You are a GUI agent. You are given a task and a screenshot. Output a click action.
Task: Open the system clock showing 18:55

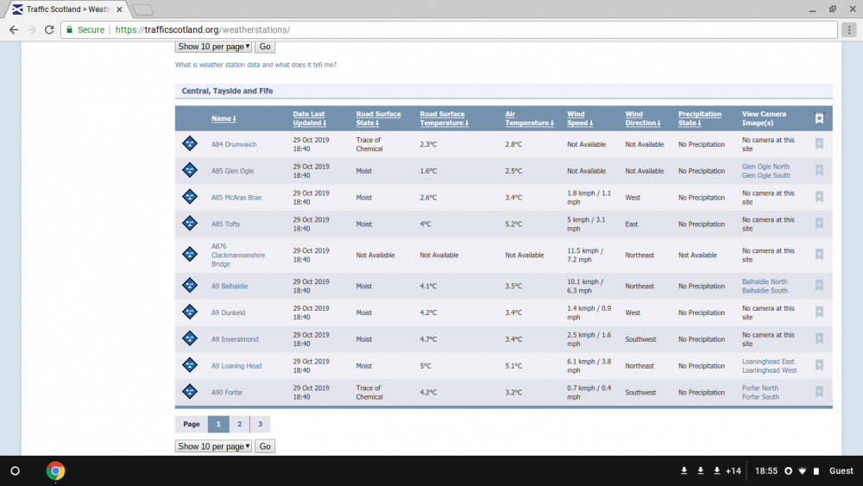[x=766, y=471]
